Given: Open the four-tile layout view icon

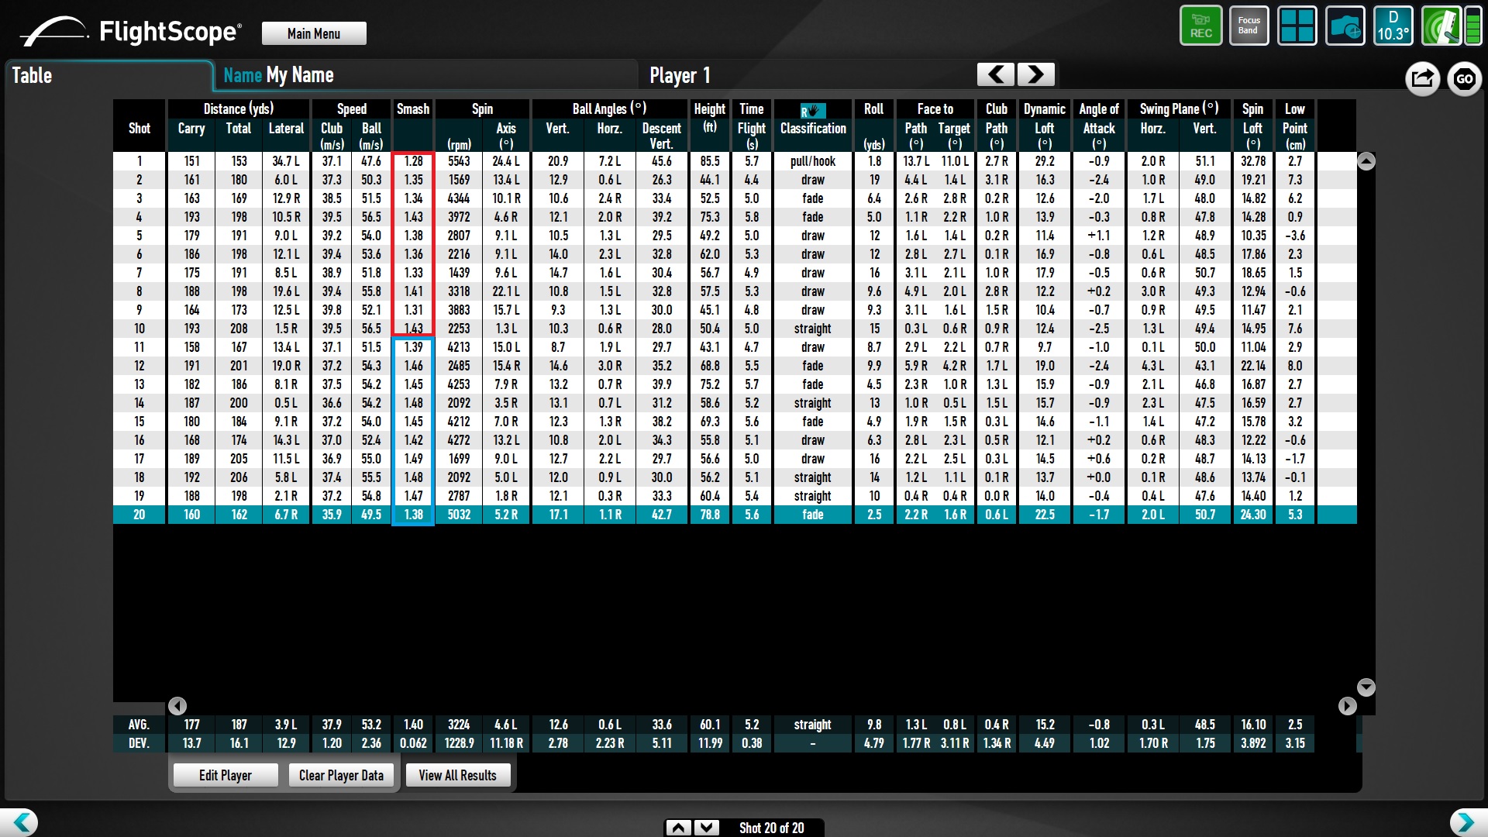Looking at the screenshot, I should (x=1297, y=26).
